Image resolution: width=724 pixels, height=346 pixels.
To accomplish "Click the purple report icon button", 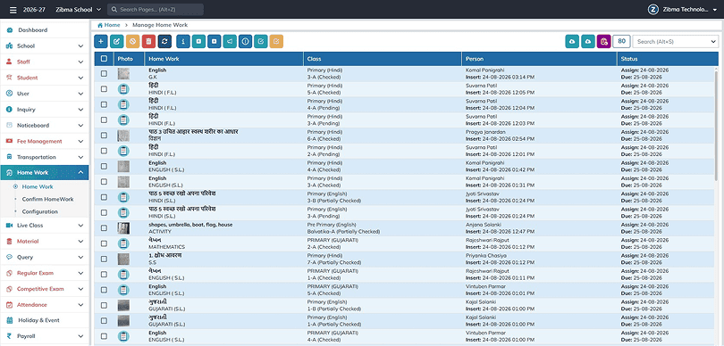I will (603, 41).
